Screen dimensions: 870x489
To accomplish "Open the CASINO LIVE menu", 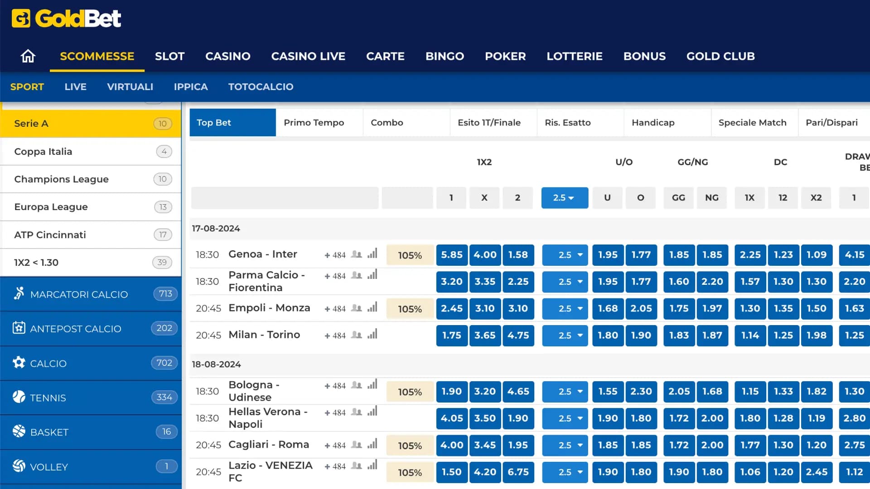I will 308,56.
